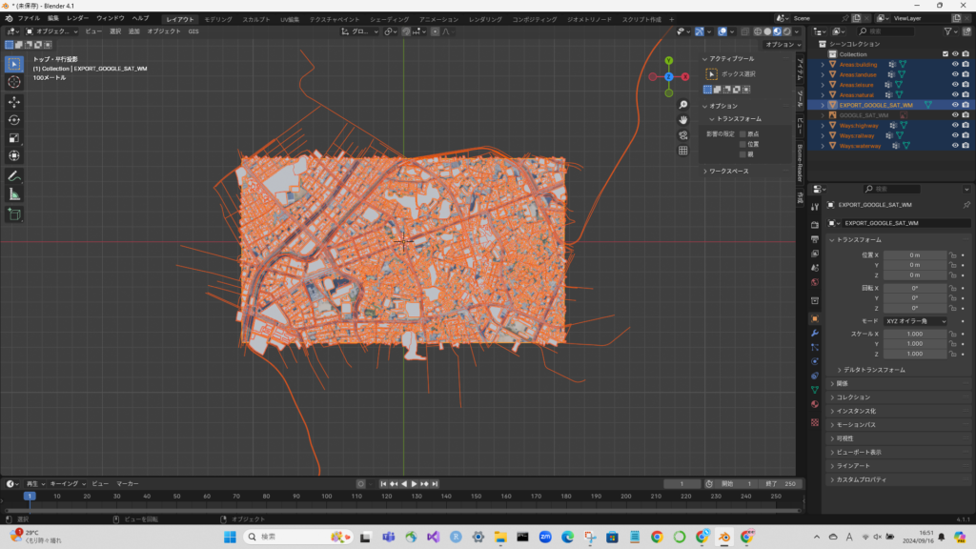
Task: Activate the Measure tool
Action: pyautogui.click(x=14, y=194)
